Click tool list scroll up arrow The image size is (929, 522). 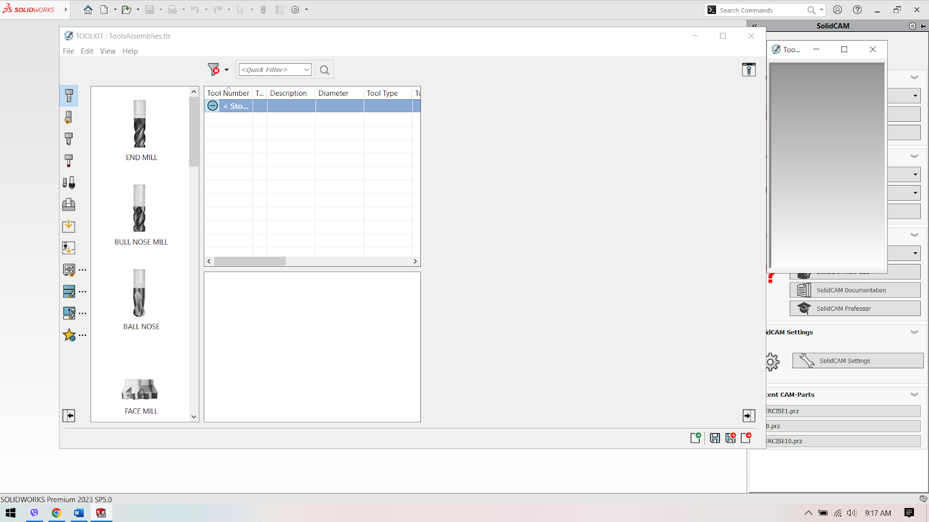click(194, 92)
